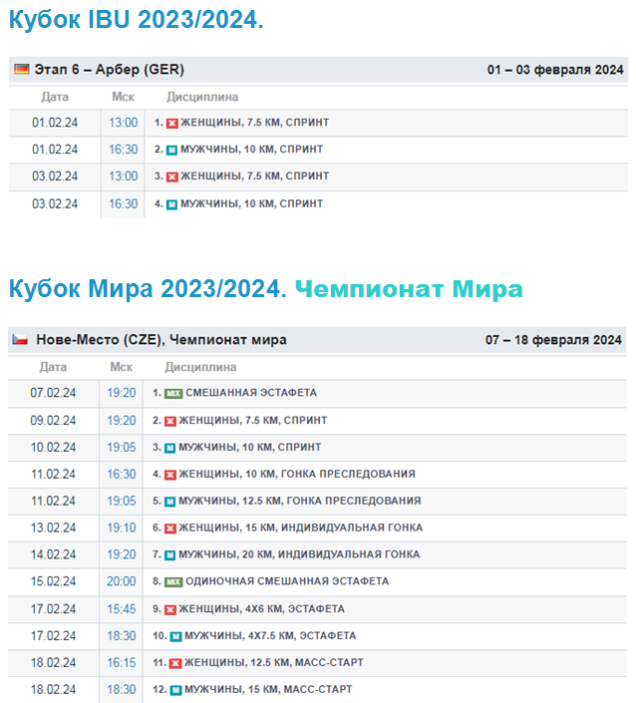This screenshot has height=703, width=636.
Task: Click the date cell '14.02.24'
Action: pos(53,555)
